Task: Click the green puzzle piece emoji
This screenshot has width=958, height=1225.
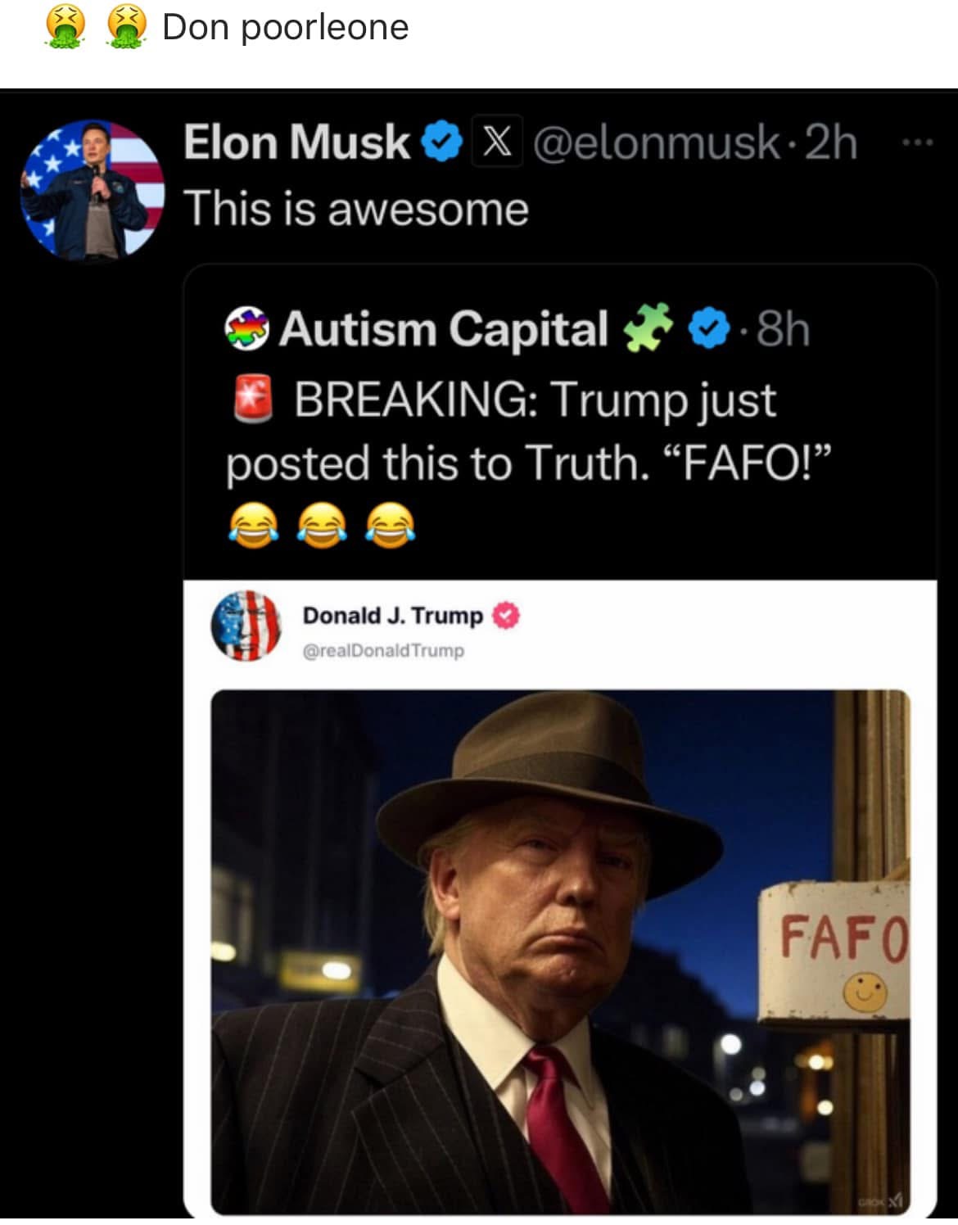Action: tap(648, 328)
